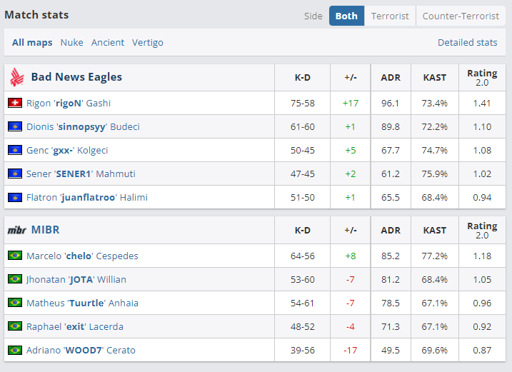Click rigoN's +17 differential
Image resolution: width=512 pixels, height=372 pixels.
(351, 104)
